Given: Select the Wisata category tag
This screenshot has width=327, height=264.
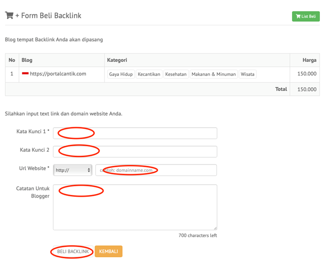Looking at the screenshot, I should (247, 74).
